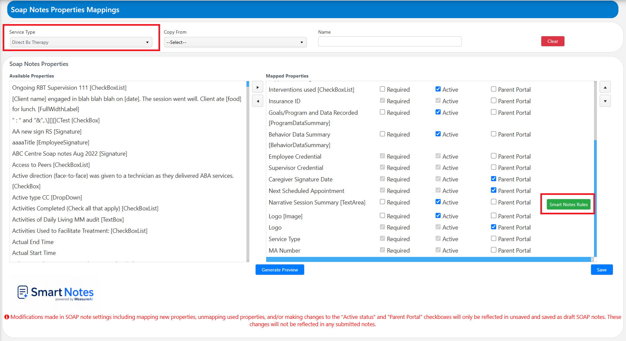This screenshot has width=626, height=341.
Task: Click the left arrow to unmap property
Action: click(258, 101)
